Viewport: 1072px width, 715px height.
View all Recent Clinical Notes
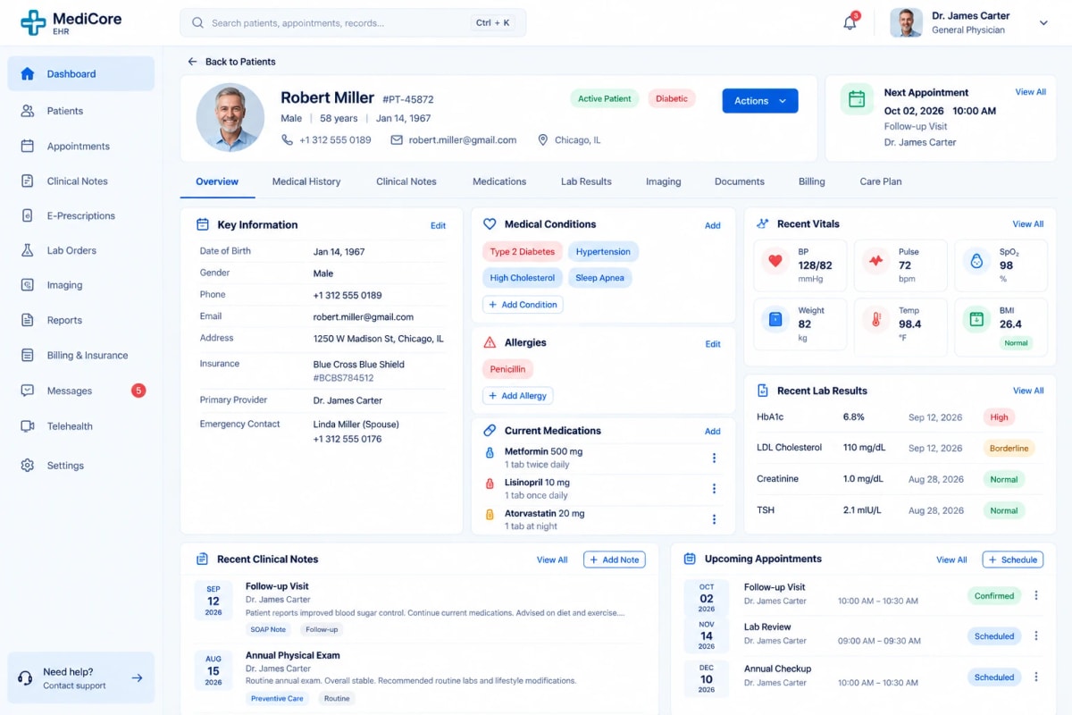point(552,559)
